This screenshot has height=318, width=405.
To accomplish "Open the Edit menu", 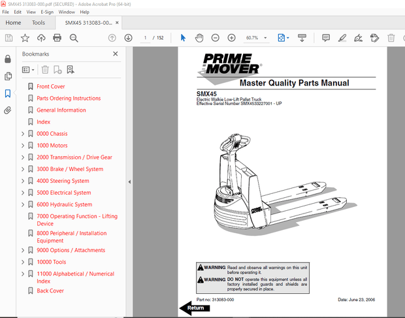I will [x=18, y=12].
